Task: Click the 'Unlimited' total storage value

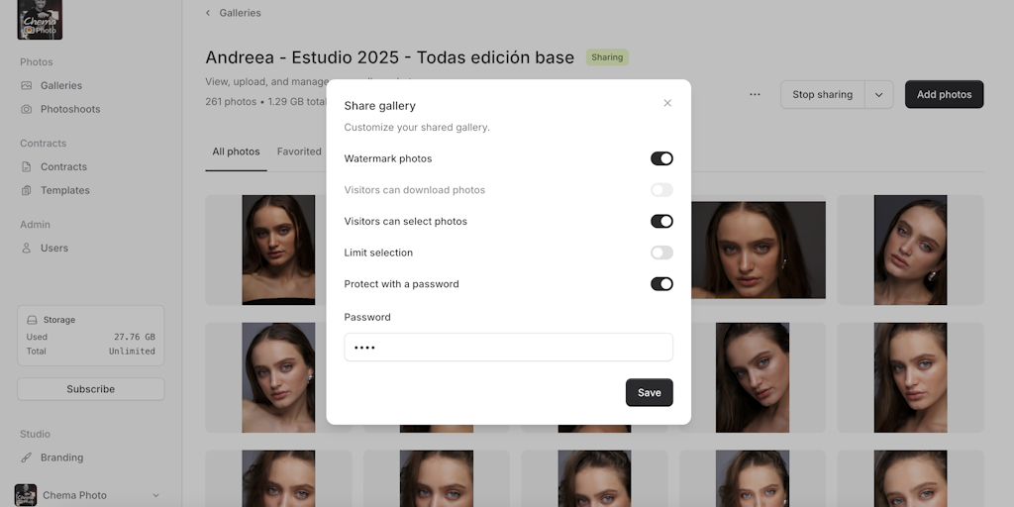Action: point(132,352)
